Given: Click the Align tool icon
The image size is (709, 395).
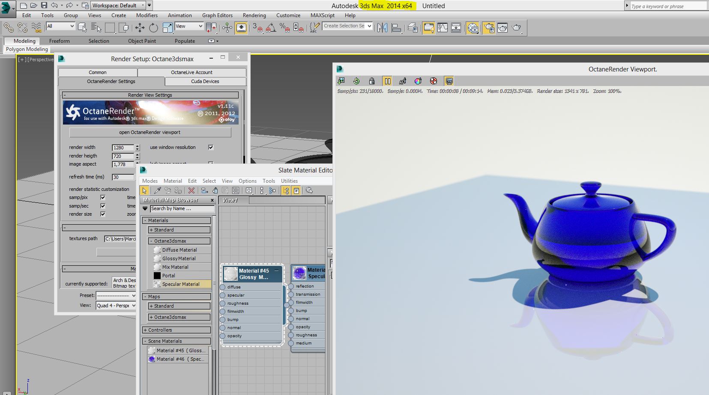Looking at the screenshot, I should click(397, 28).
